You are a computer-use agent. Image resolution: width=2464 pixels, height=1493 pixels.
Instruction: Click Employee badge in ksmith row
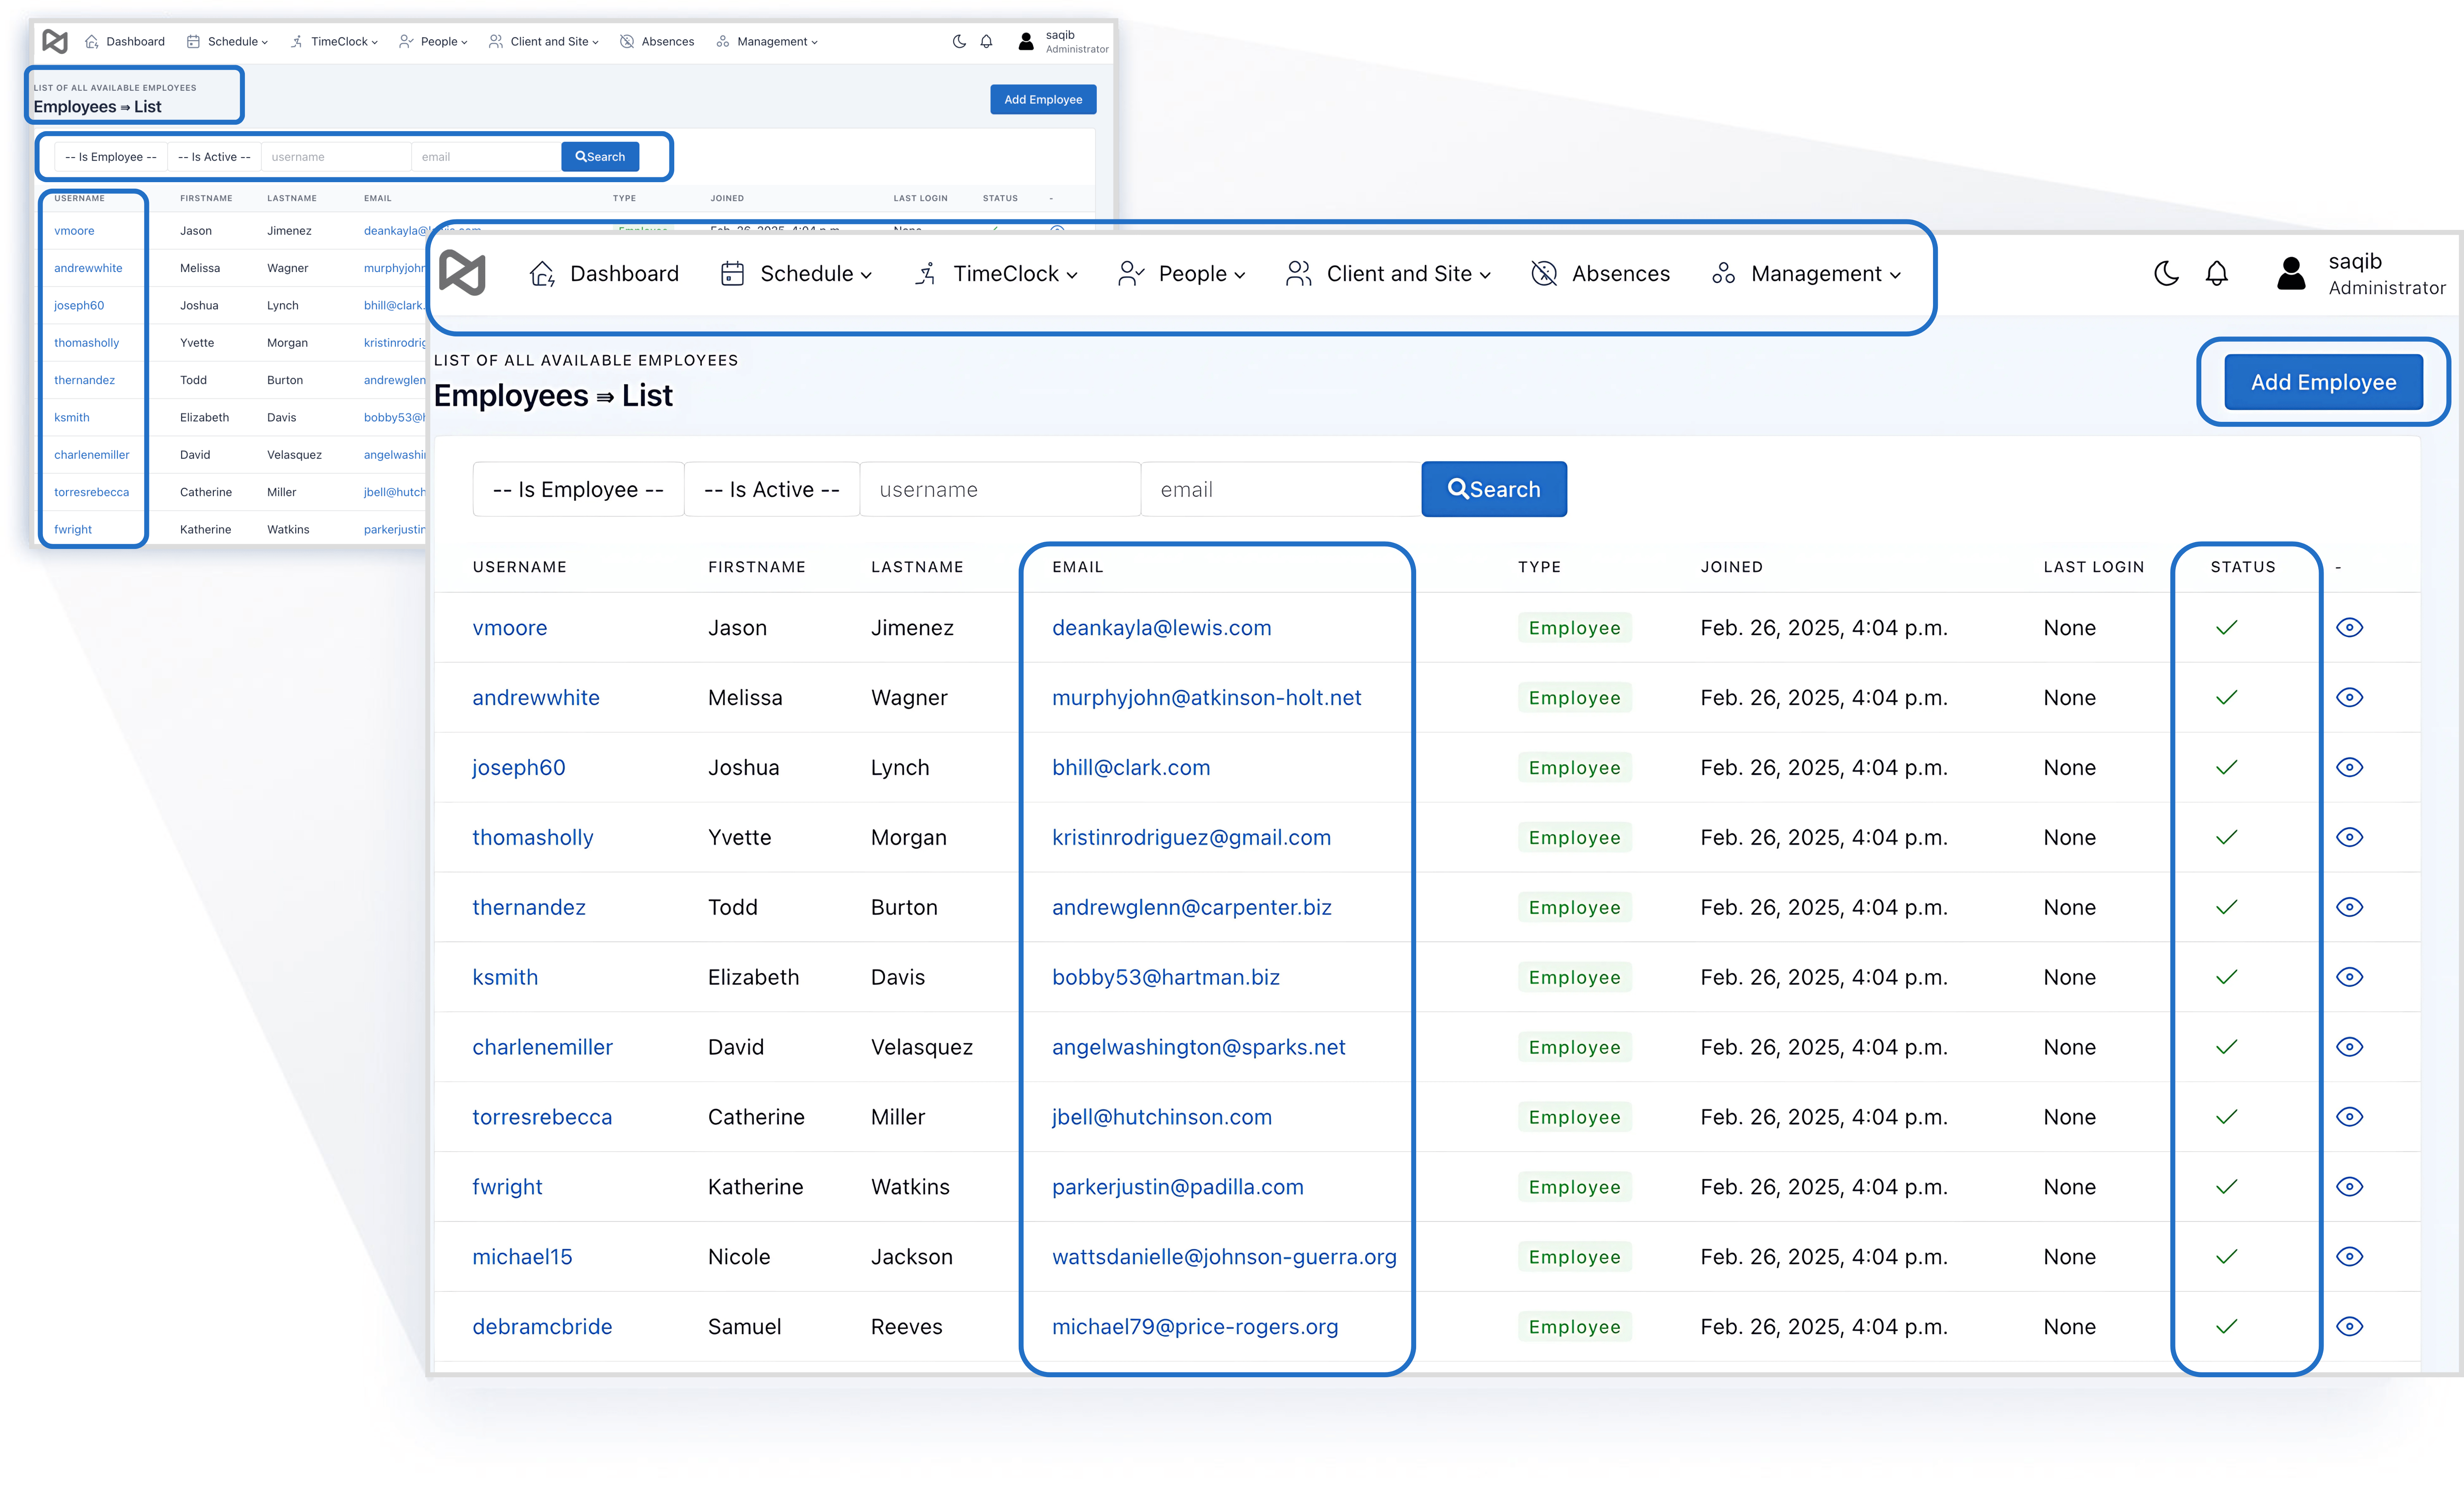1574,977
